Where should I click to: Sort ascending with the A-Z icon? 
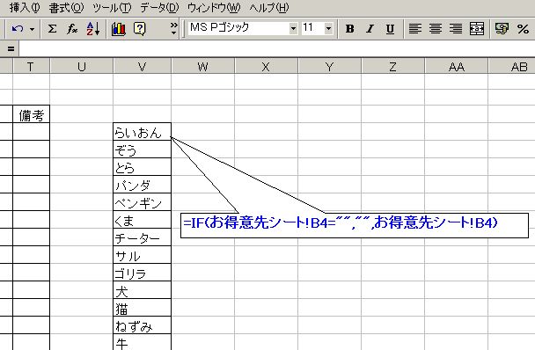92,29
